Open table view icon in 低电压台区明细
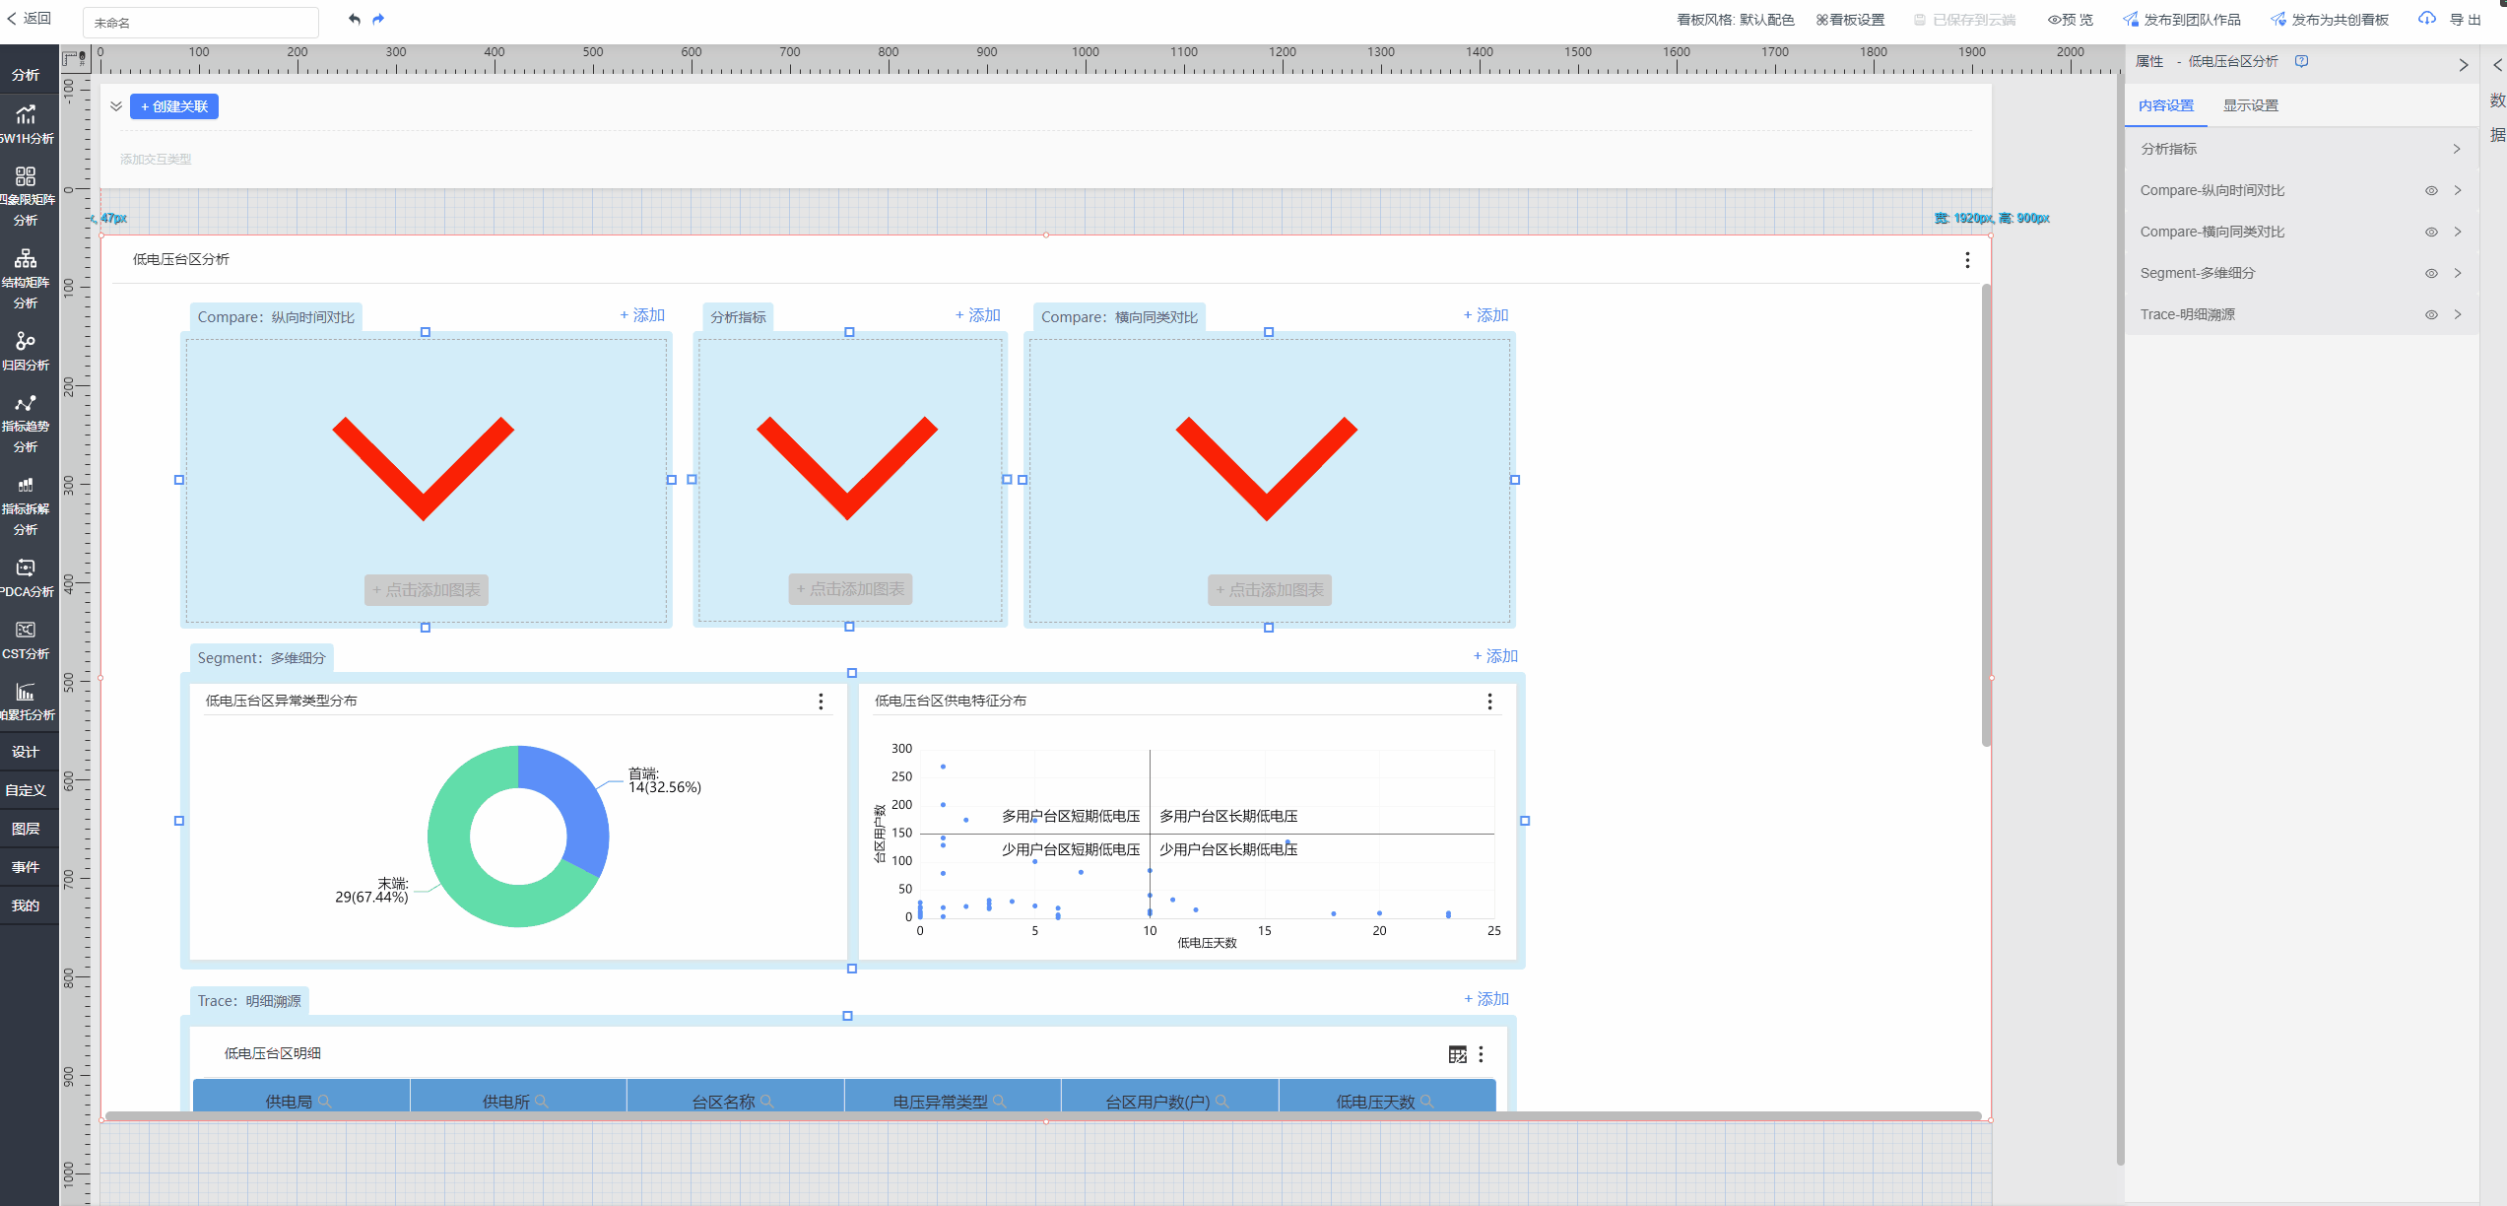Viewport: 2507px width, 1206px height. click(1457, 1054)
